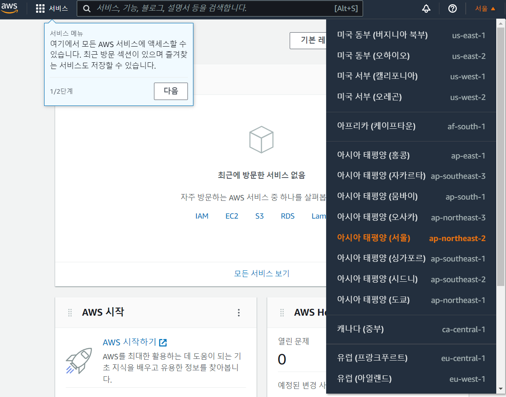Click the 기본 레 button
This screenshot has width=506, height=397.
[x=308, y=40]
